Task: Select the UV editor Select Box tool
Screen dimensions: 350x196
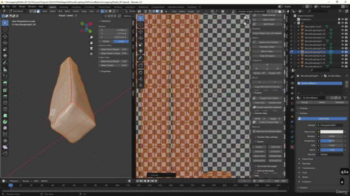Action: 141,18
